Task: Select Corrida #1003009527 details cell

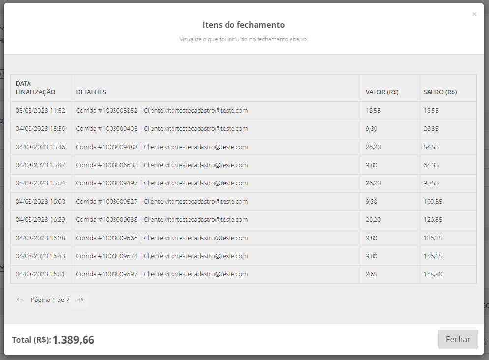Action: tap(216, 202)
